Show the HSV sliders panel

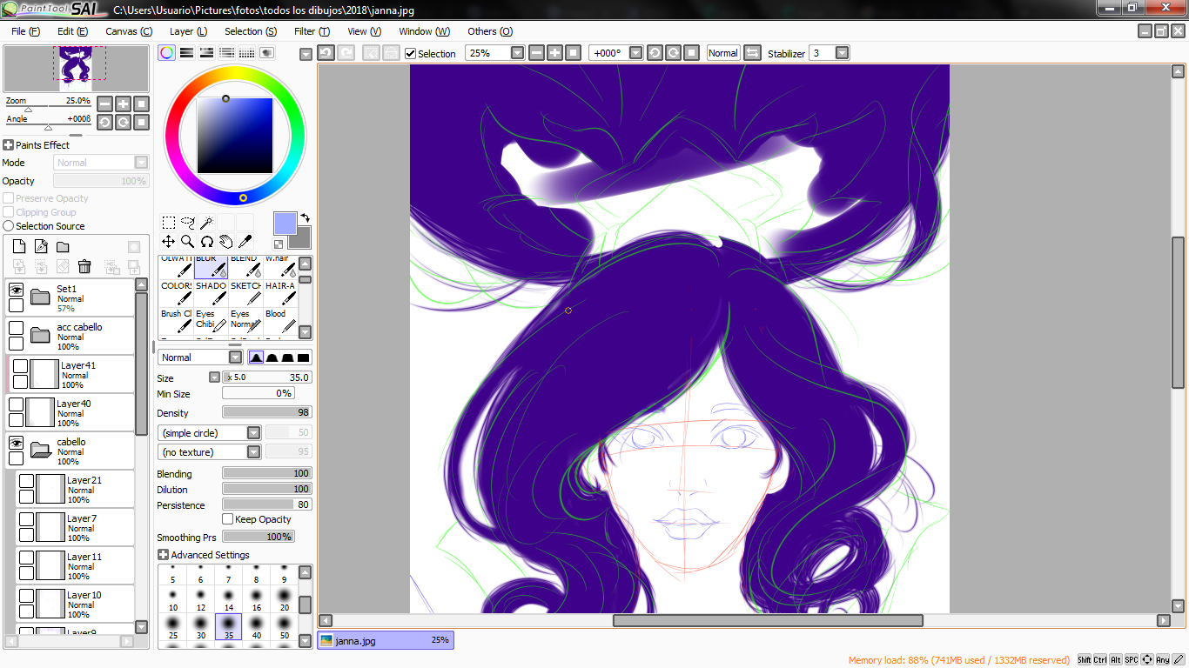[x=206, y=53]
